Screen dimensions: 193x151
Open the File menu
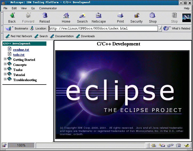click(5, 8)
